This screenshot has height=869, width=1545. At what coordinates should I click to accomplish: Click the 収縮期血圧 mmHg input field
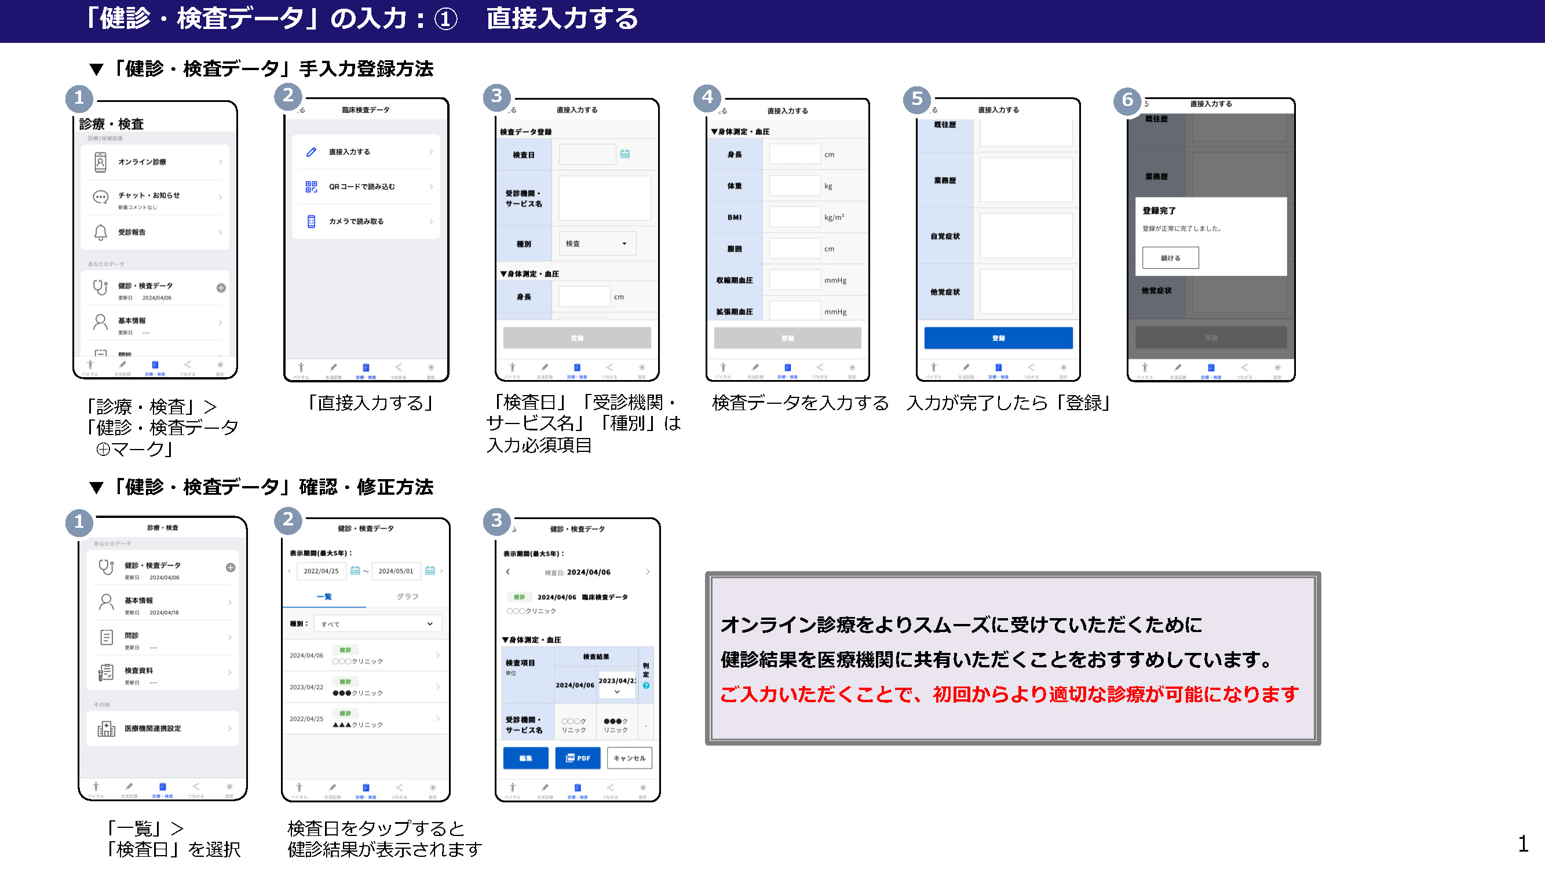[x=795, y=280]
